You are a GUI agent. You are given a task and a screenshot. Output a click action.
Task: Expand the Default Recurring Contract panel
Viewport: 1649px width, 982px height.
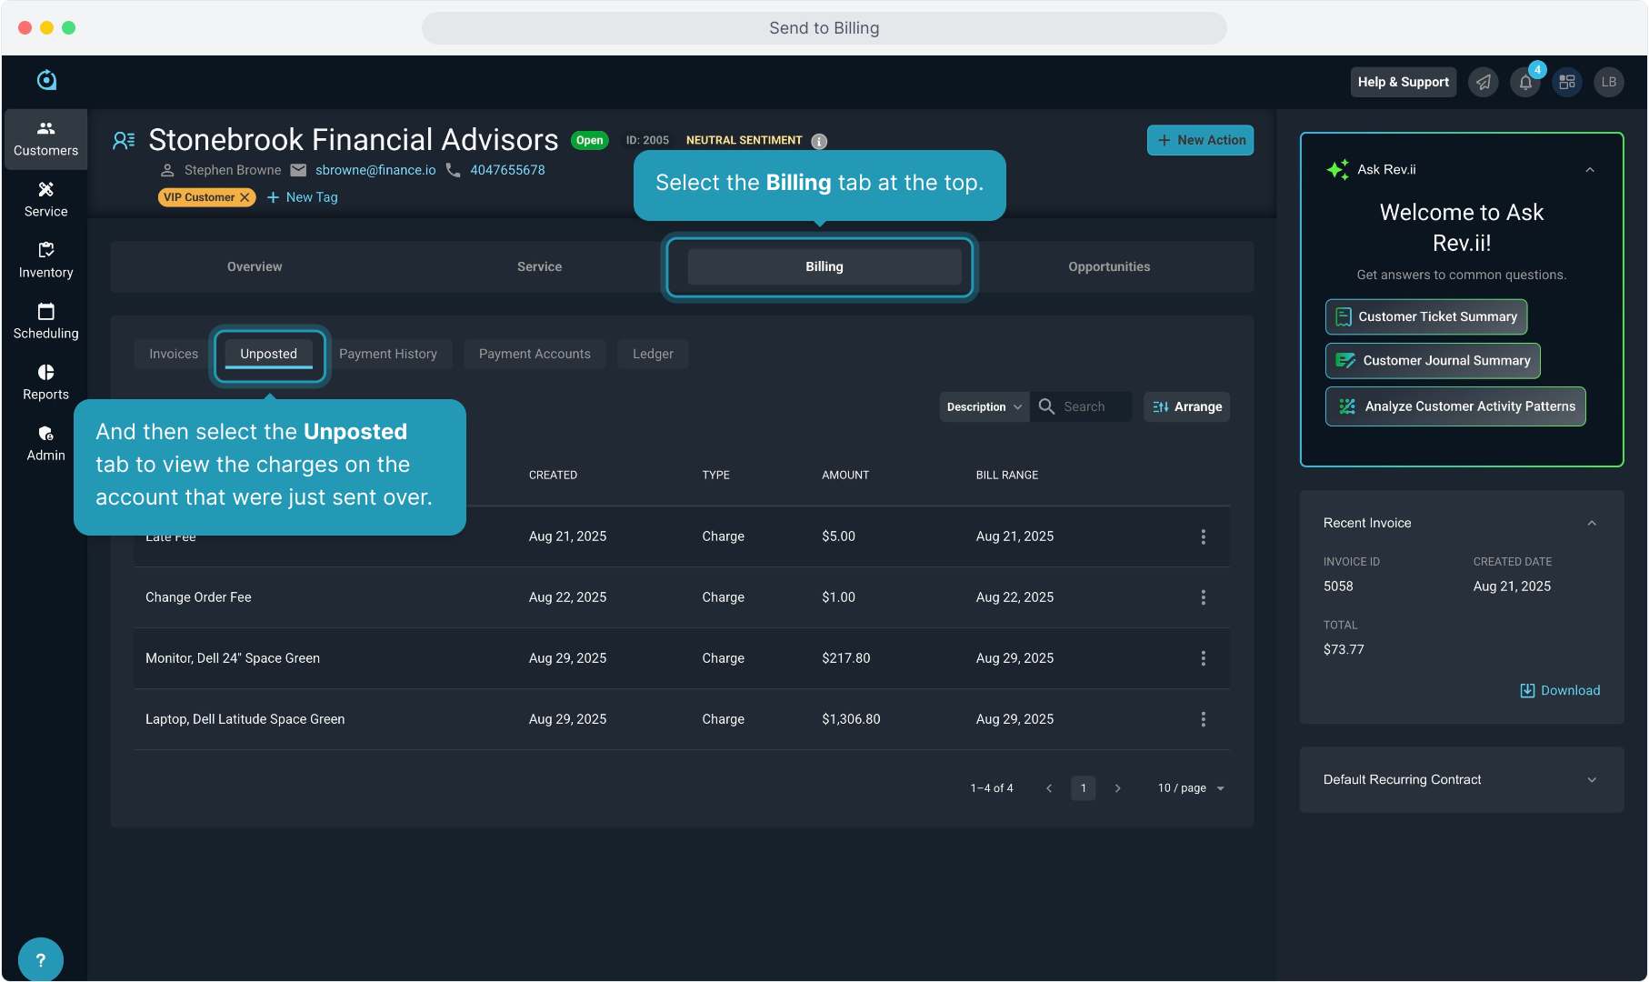coord(1592,780)
